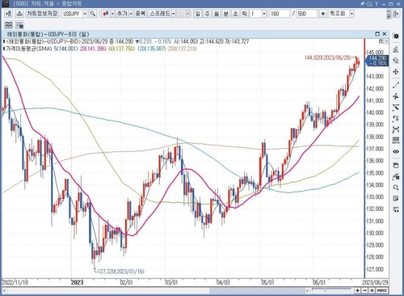The image size is (404, 296).
Task: Click the zoom magnifier icon in right toolbar
Action: (x=396, y=188)
